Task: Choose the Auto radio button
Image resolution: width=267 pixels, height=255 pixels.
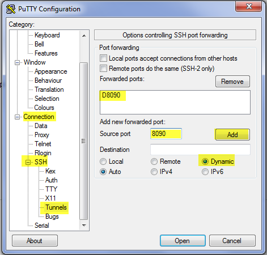Action: tap(103, 172)
